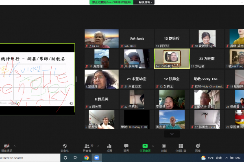
Task: Click muted mic icon on 22 何燕珍 tile
Action: tap(122, 107)
